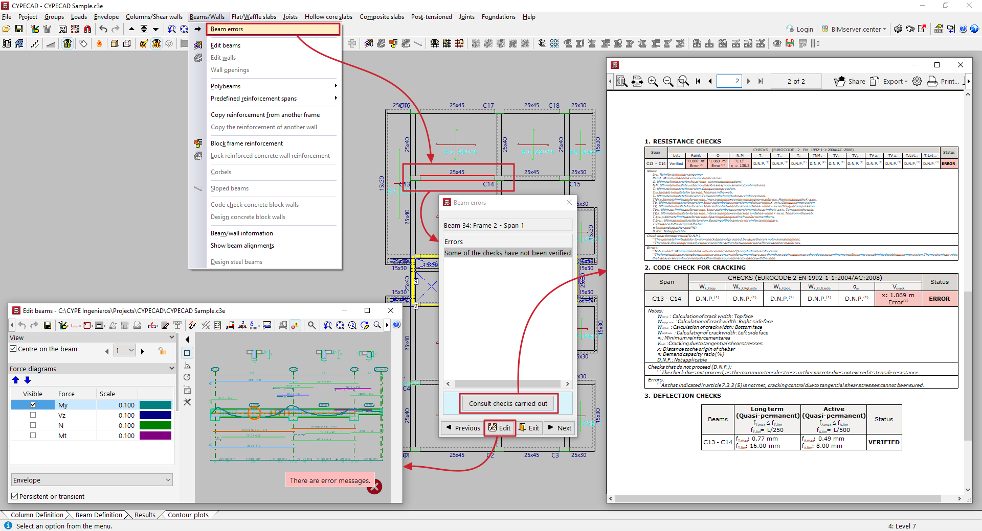Click the save icon in Edit beams toolbar
This screenshot has height=531, width=982.
tap(47, 325)
